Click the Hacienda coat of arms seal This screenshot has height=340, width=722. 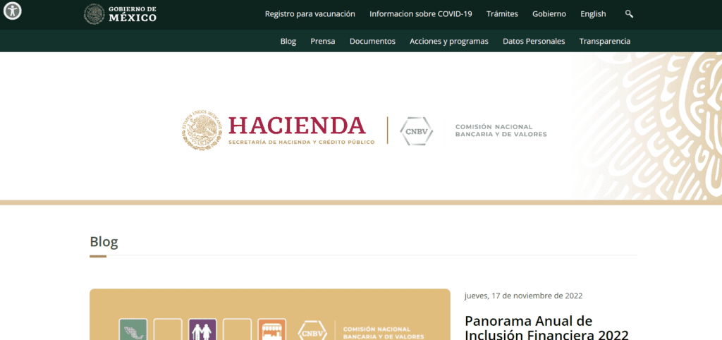point(204,130)
